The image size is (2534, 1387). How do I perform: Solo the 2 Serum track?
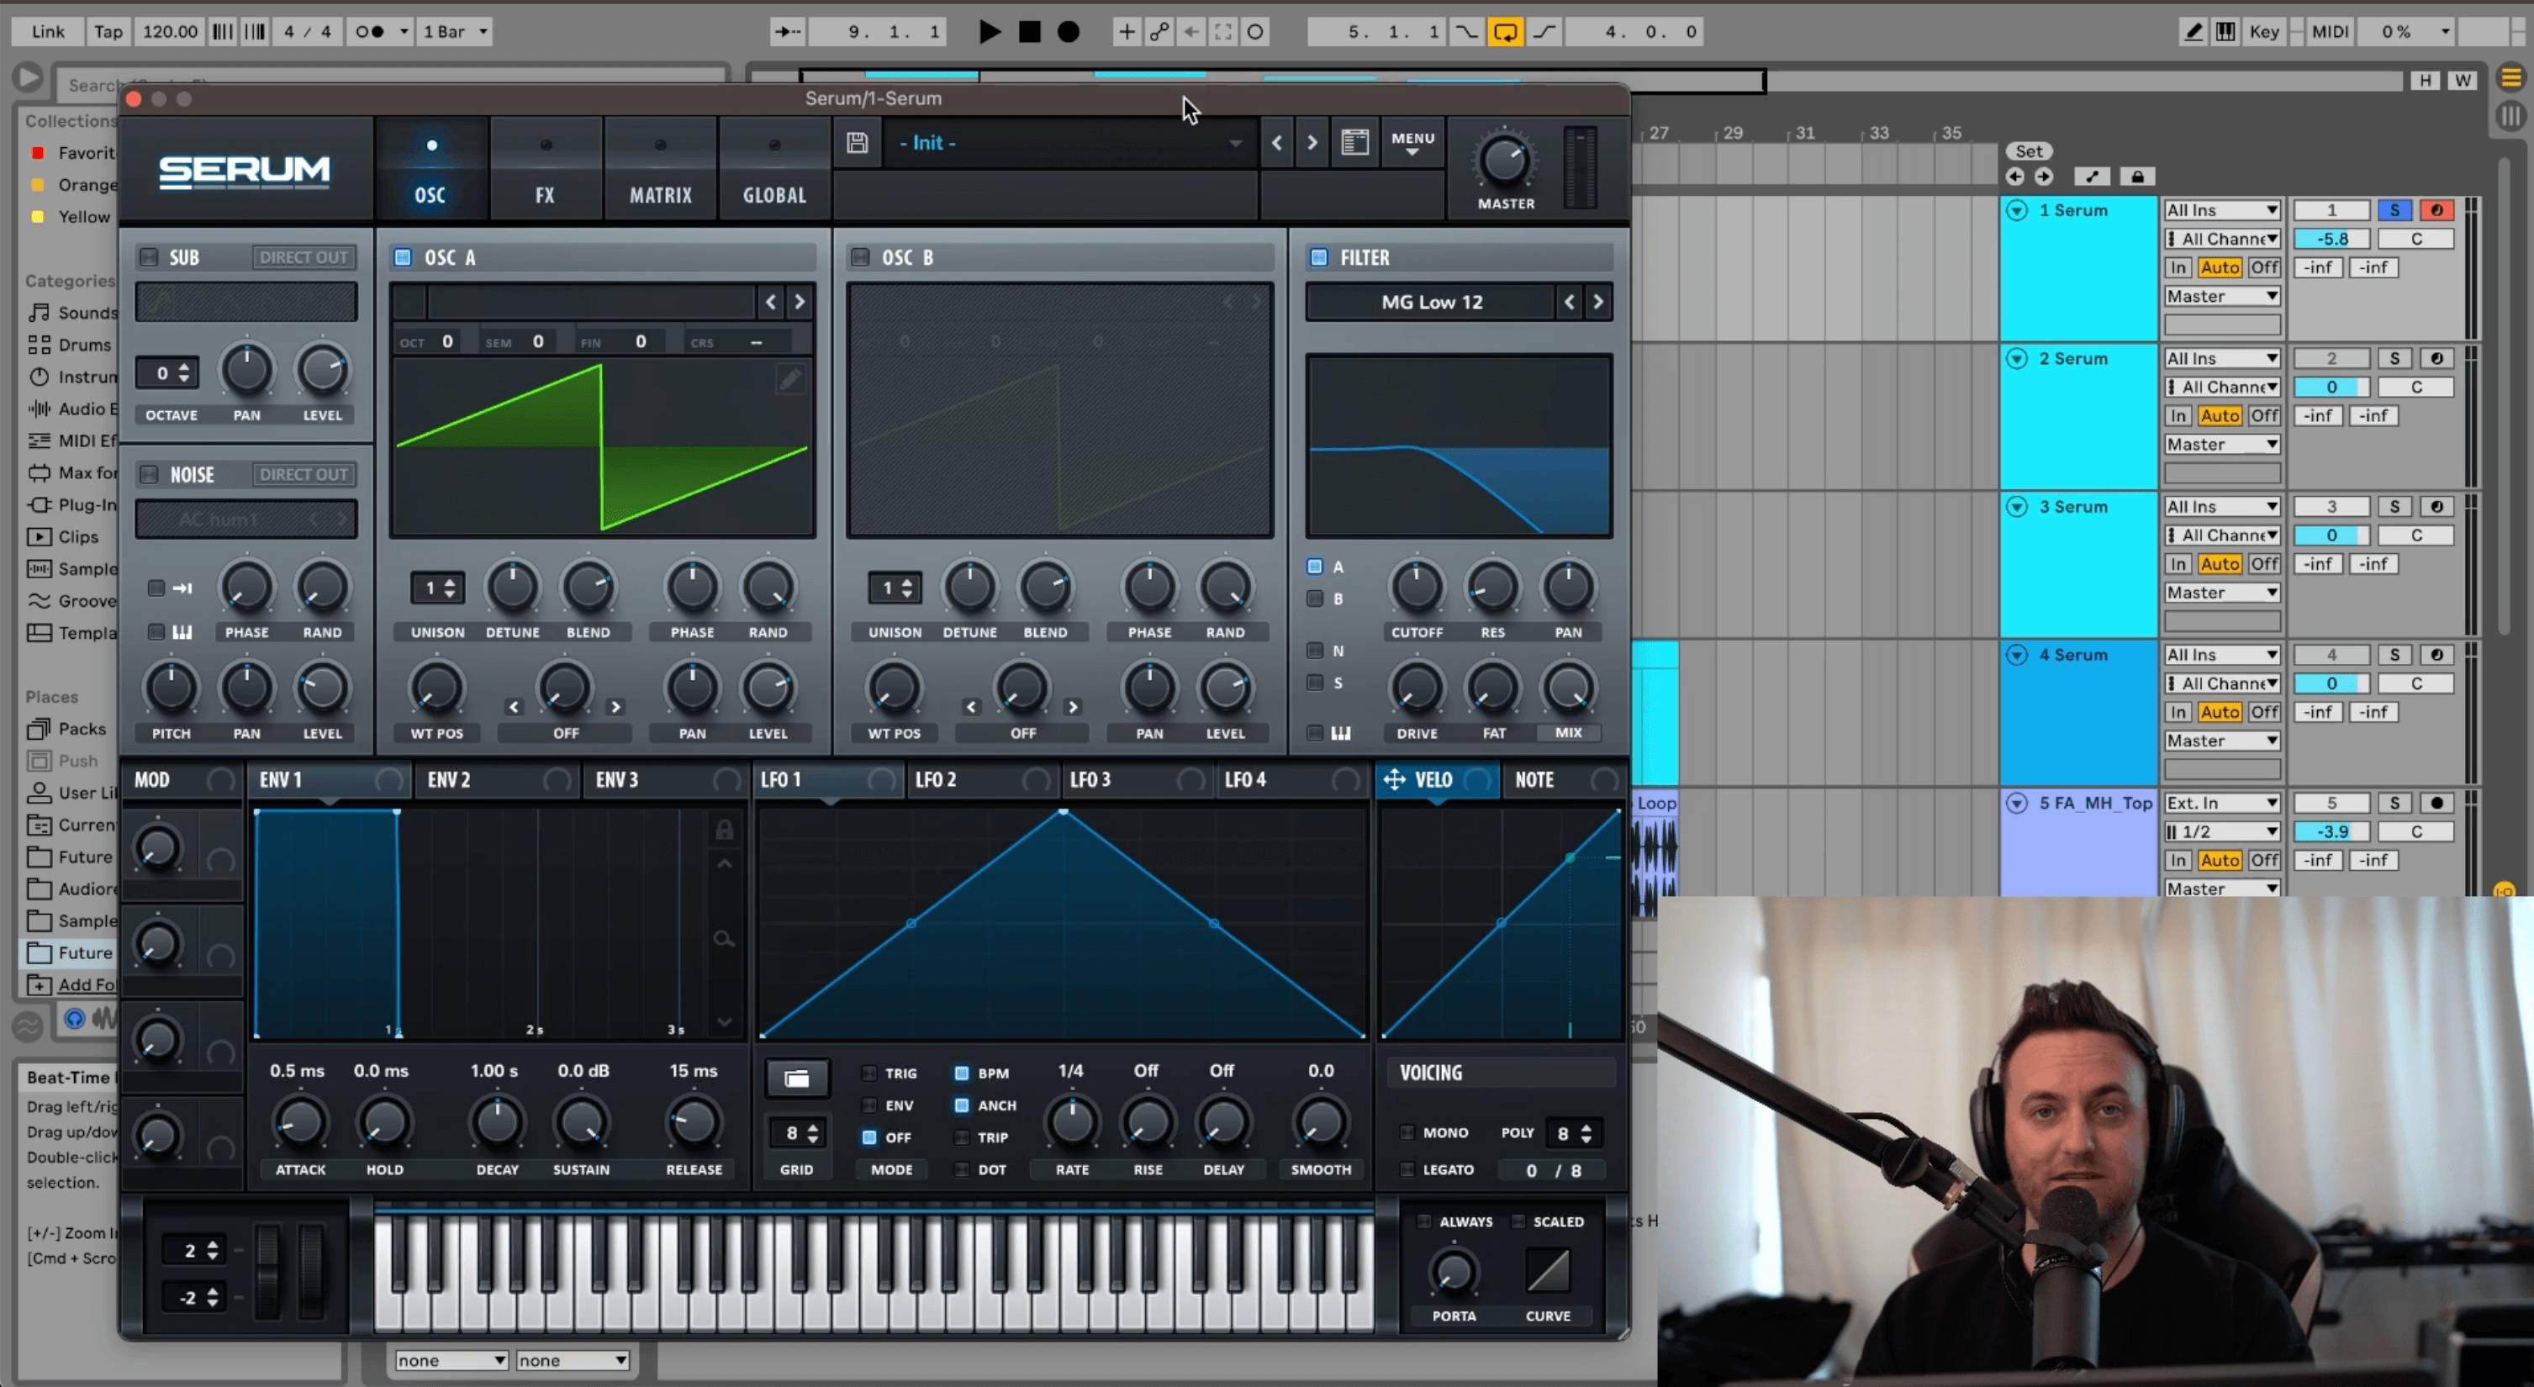[x=2394, y=358]
